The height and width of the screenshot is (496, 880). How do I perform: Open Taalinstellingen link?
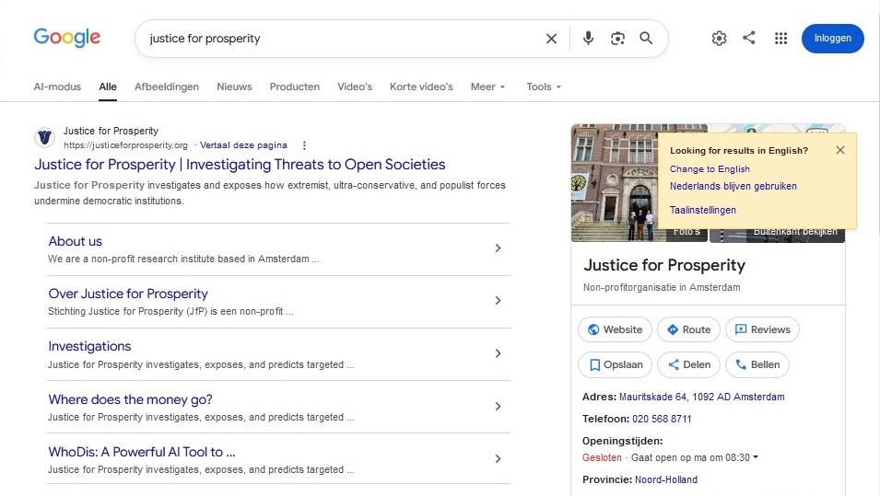703,210
